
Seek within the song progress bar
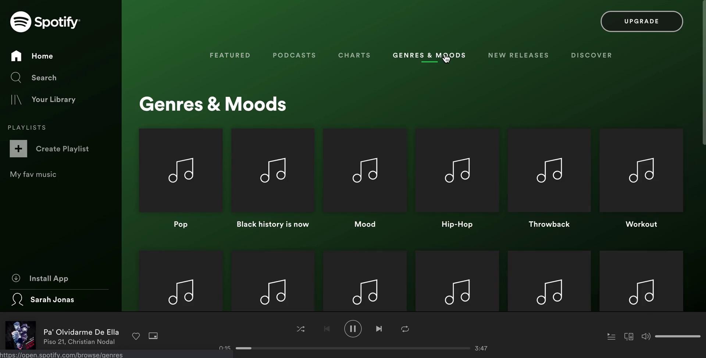coord(353,348)
